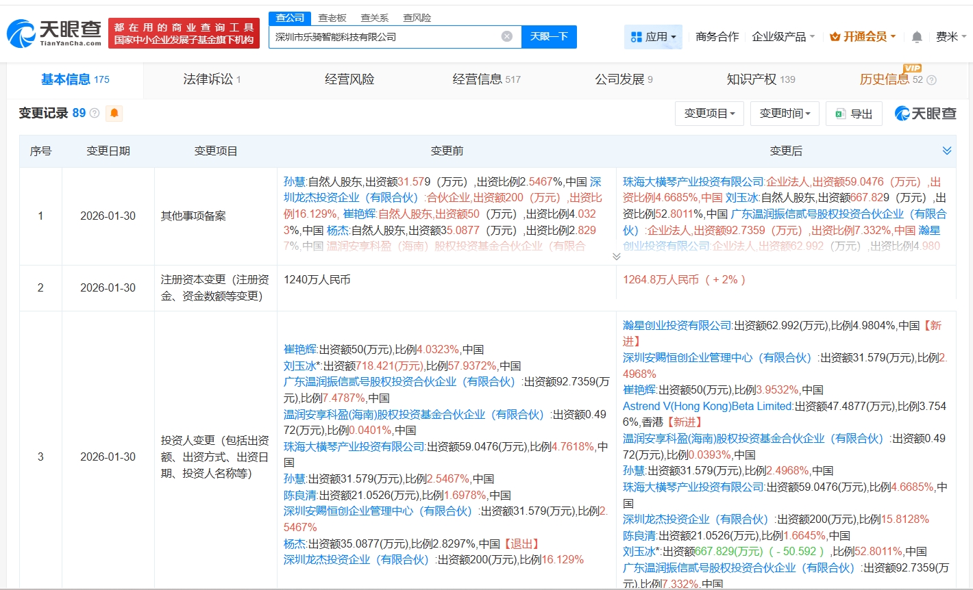Click the help icon beside 历史信息

931,80
